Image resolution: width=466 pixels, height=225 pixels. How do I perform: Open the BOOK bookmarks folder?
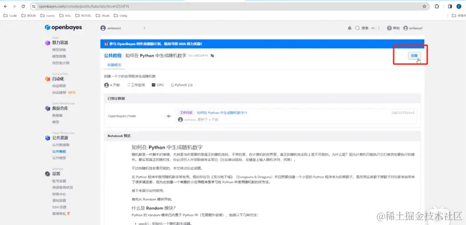tap(29, 16)
